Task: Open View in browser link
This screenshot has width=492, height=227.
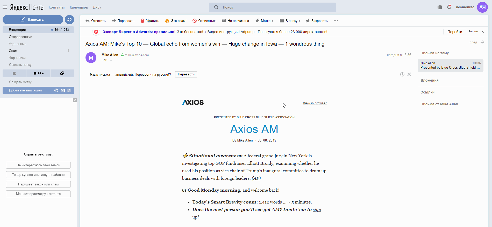Action: 315,103
